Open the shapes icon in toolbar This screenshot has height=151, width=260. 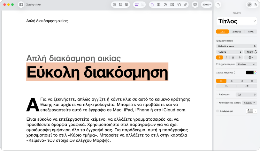tap(179, 5)
